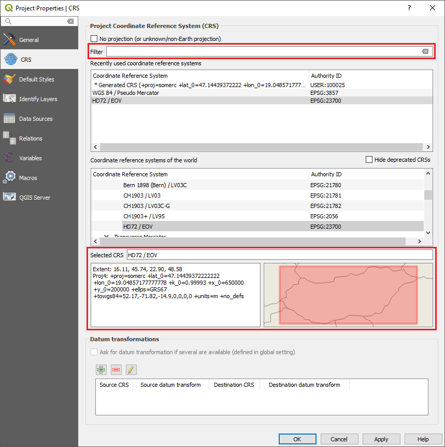This screenshot has width=445, height=447.
Task: Click the CRS extent map preview
Action: coord(348,295)
